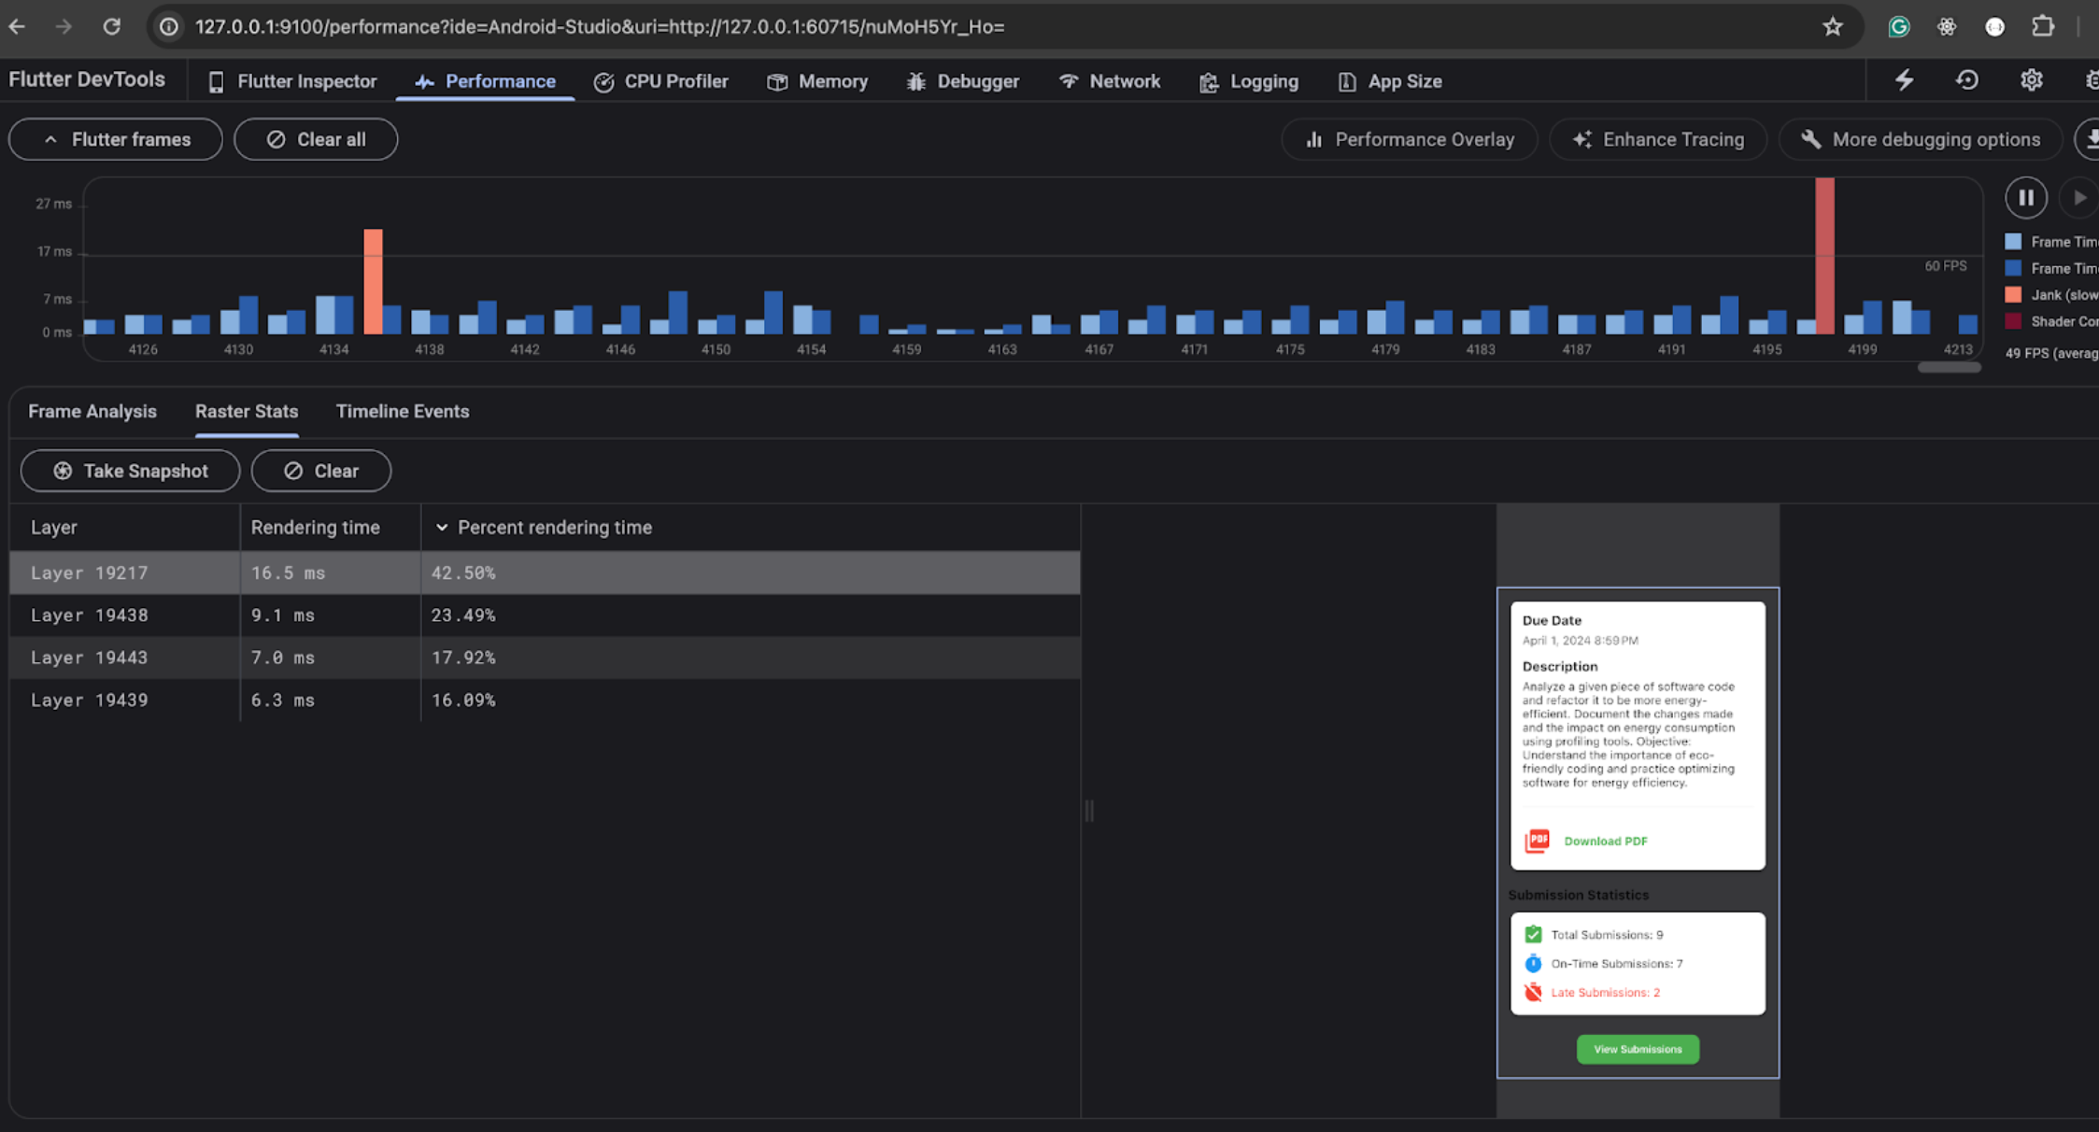Viewport: 2099px width, 1132px height.
Task: Open the Logging tab
Action: coord(1249,81)
